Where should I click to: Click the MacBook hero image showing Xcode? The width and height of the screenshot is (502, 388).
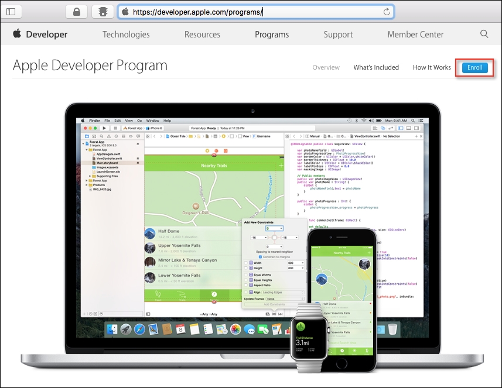[x=252, y=236]
